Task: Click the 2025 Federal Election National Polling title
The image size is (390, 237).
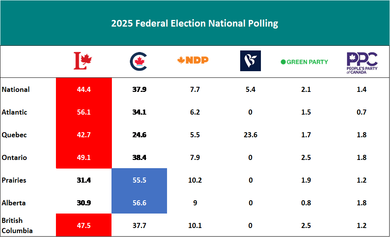Action: (194, 23)
